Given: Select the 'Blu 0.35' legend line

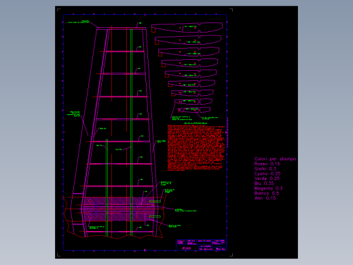Looking at the screenshot, I should click(x=264, y=183).
